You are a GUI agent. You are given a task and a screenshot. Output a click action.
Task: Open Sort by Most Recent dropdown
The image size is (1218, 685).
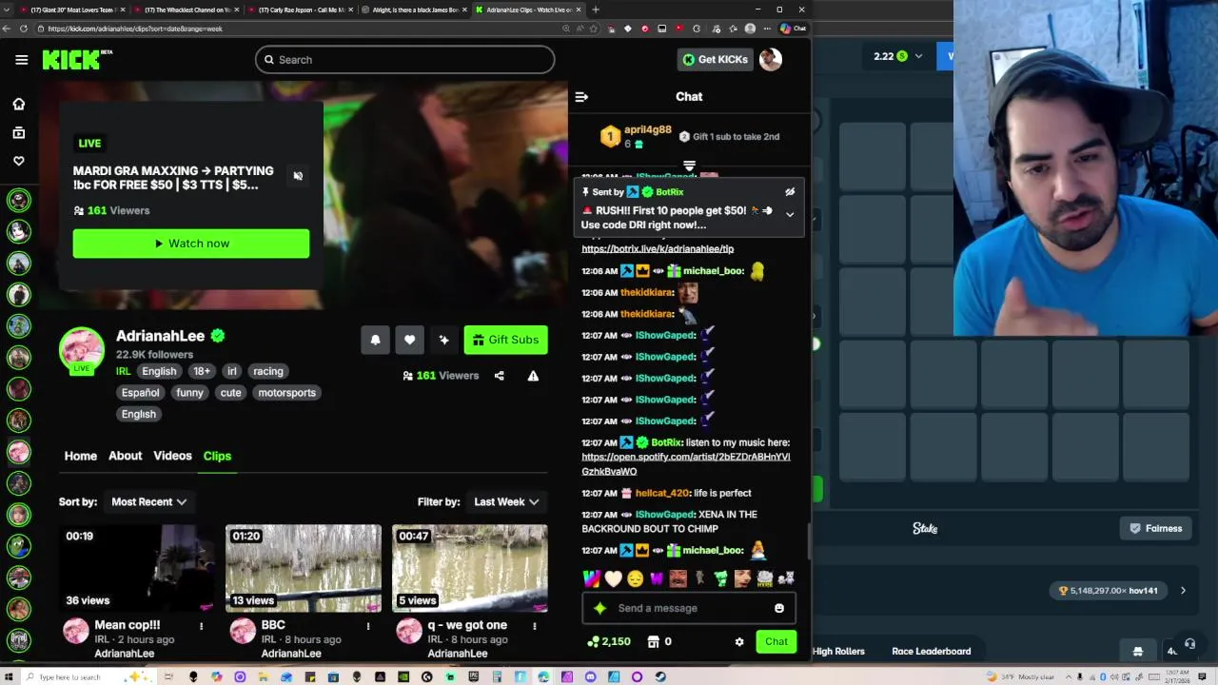pyautogui.click(x=149, y=501)
